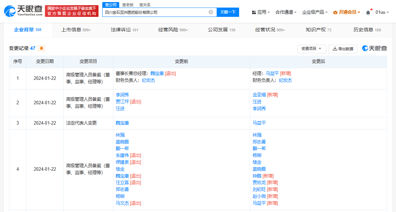Image resolution: width=396 pixels, height=212 pixels.
Task: Open 李润秀 link in row 2 变更前
Action: (122, 95)
